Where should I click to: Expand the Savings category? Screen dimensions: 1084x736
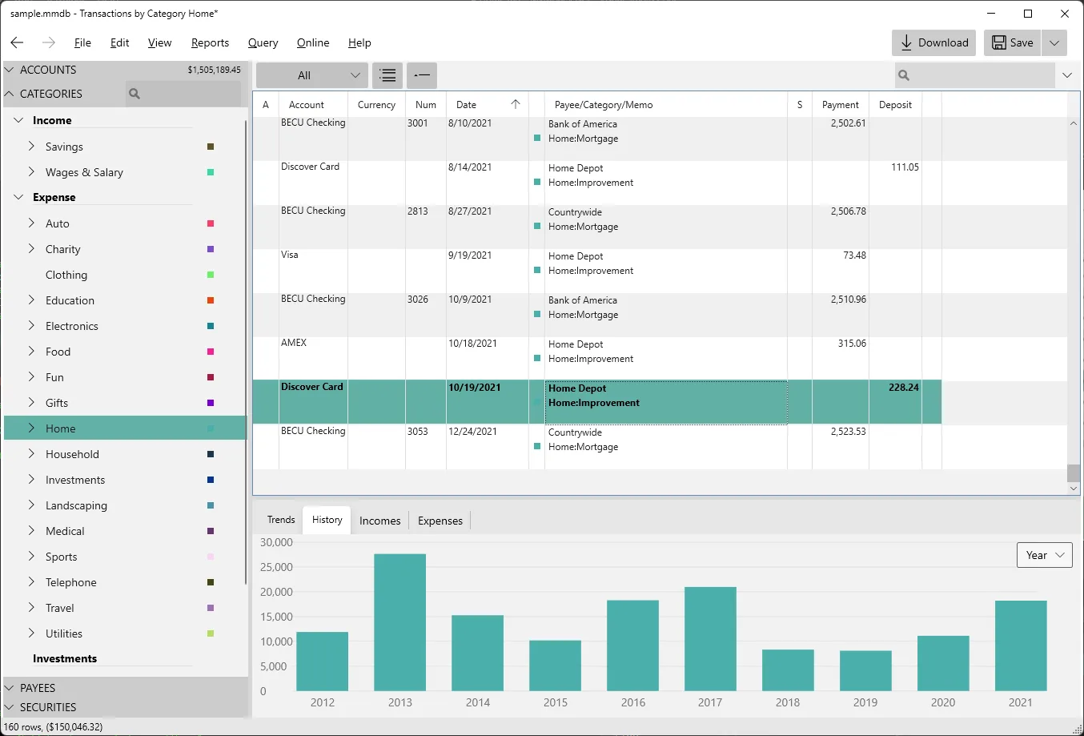tap(31, 147)
